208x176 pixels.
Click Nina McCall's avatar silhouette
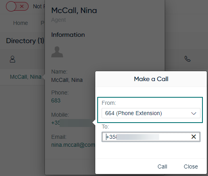(x=57, y=52)
